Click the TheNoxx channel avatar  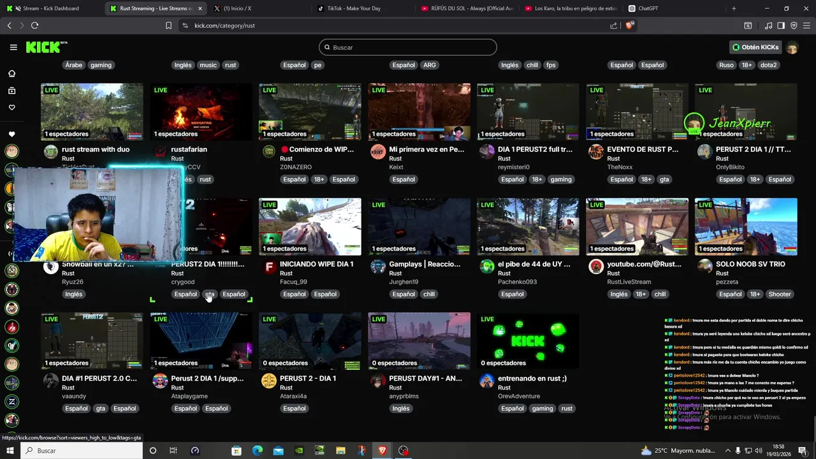(596, 152)
